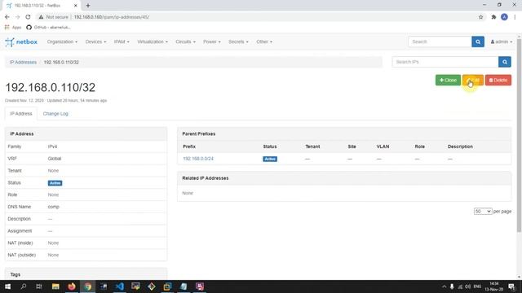Open Task View on taskbar

39,286
